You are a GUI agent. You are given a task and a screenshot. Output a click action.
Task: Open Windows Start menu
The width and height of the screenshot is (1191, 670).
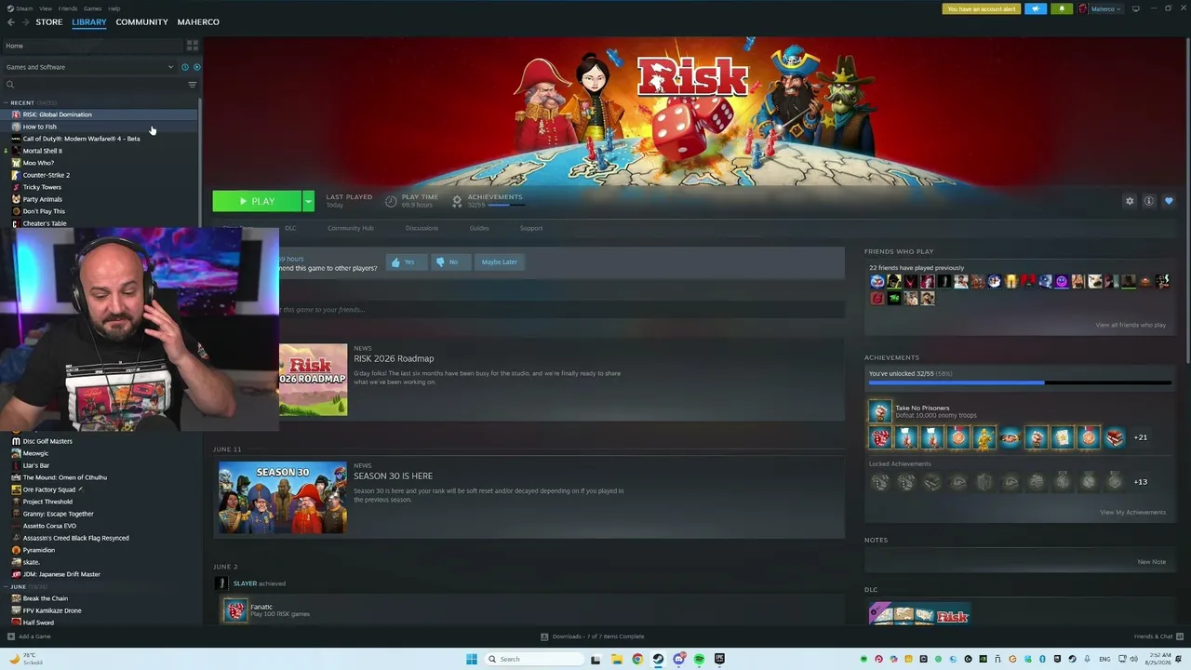(472, 659)
